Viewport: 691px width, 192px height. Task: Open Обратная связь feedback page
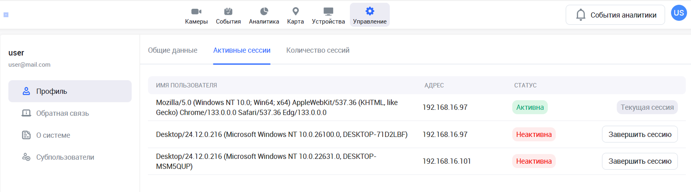pyautogui.click(x=62, y=113)
